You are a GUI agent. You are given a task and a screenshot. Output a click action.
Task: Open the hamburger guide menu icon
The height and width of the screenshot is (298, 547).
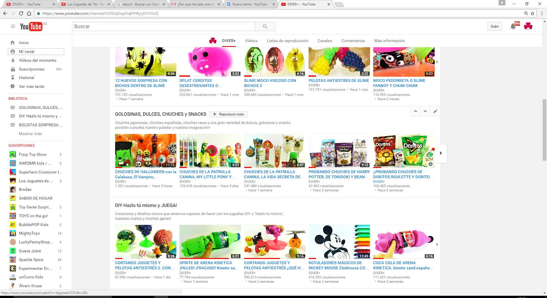[13, 26]
